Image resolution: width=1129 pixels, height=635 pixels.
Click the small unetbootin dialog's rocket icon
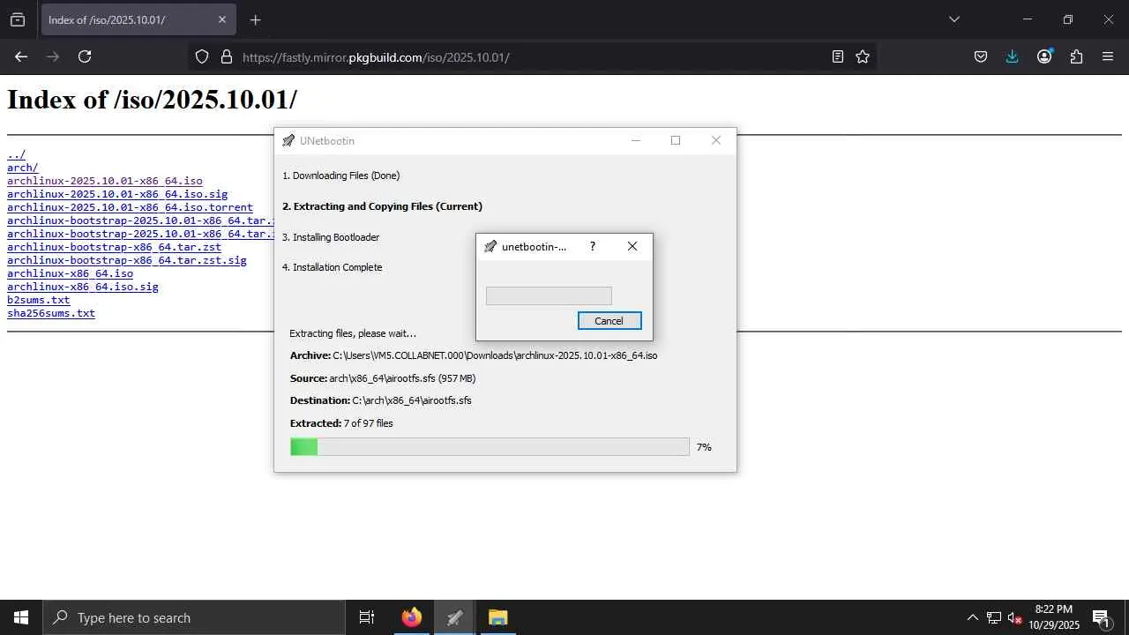click(490, 247)
